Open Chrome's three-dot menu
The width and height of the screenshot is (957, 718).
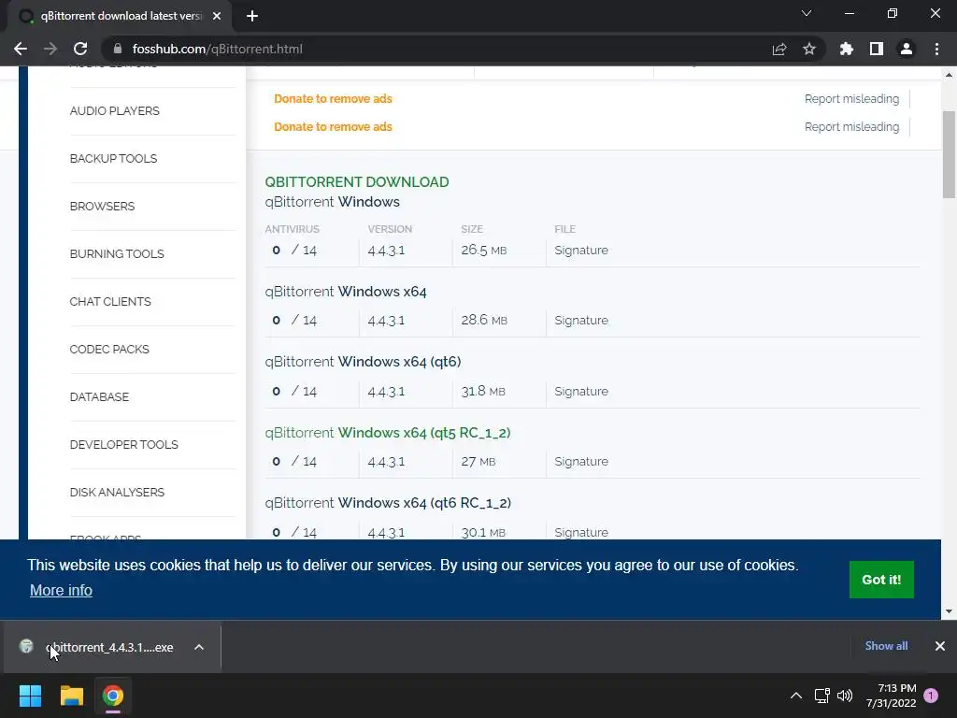[936, 49]
